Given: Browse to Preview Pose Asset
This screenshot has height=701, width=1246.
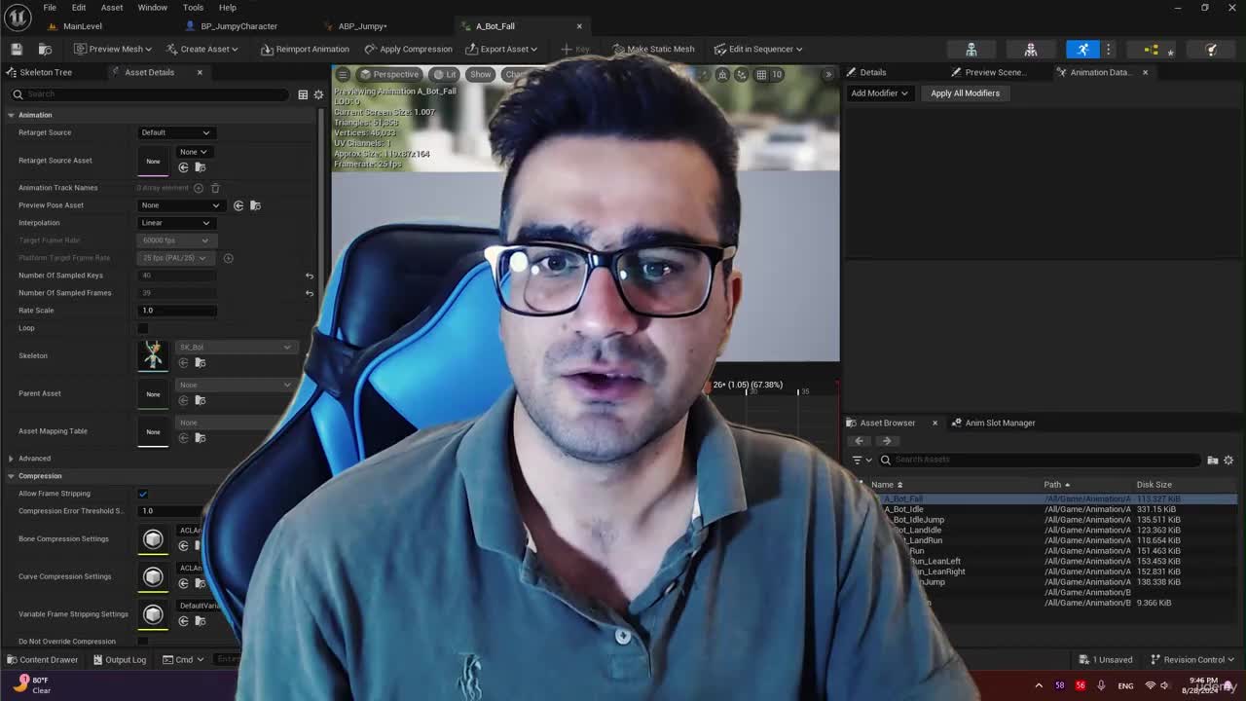Looking at the screenshot, I should (255, 205).
